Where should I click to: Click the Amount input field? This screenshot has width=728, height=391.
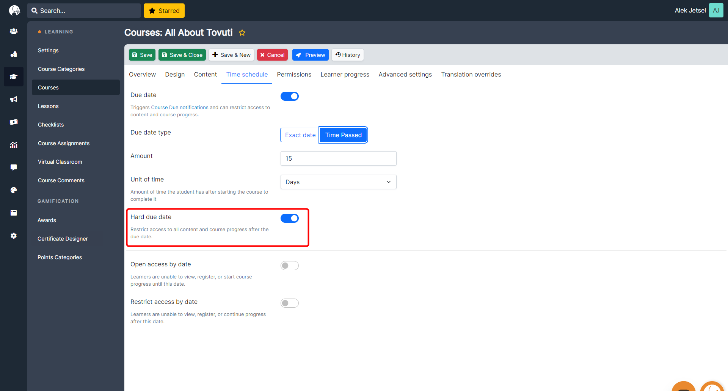click(x=338, y=158)
